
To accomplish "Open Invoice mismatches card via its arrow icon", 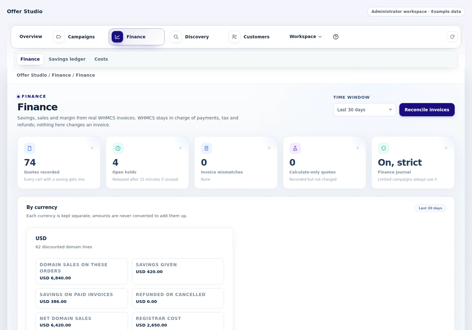I will [269, 148].
